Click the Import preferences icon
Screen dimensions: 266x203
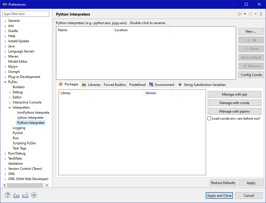coord(16,195)
